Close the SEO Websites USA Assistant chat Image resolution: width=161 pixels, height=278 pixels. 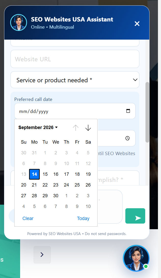point(137,24)
